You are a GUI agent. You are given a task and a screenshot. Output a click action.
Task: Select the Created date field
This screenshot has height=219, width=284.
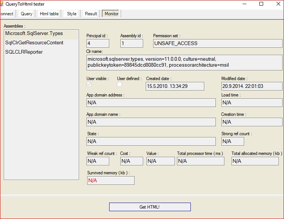175,86
